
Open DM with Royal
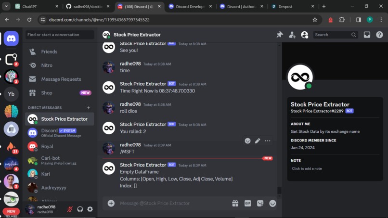pyautogui.click(x=59, y=146)
